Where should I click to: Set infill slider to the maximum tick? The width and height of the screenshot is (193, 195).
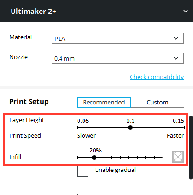[x=163, y=158]
